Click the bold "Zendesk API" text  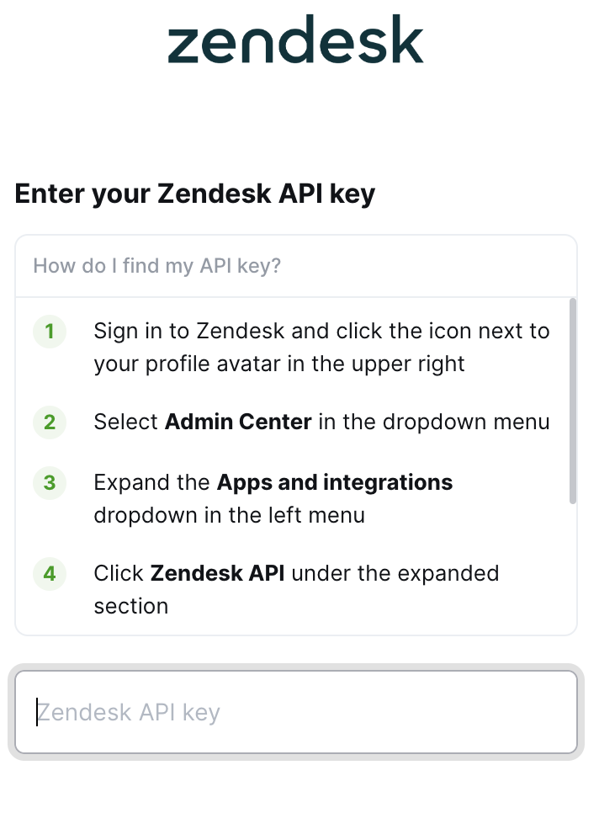pyautogui.click(x=217, y=574)
